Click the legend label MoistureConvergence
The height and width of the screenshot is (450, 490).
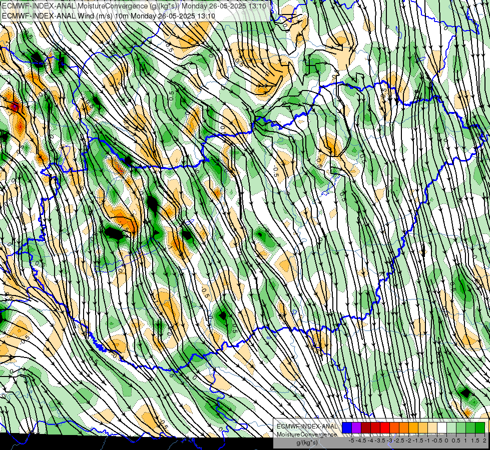click(x=307, y=434)
